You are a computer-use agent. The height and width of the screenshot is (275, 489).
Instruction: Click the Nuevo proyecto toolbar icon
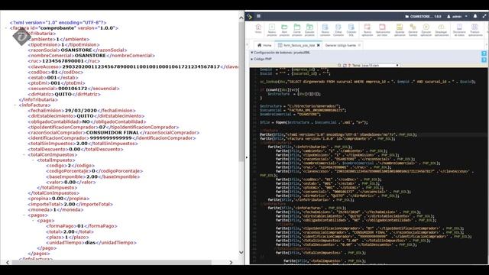click(272, 30)
